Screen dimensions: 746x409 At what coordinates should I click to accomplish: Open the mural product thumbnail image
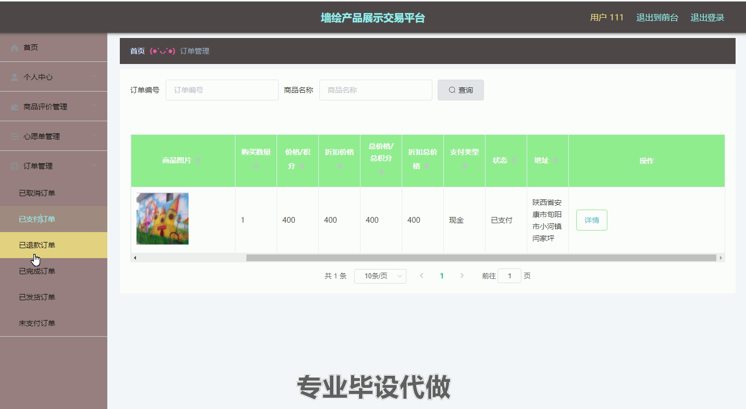[x=163, y=219]
